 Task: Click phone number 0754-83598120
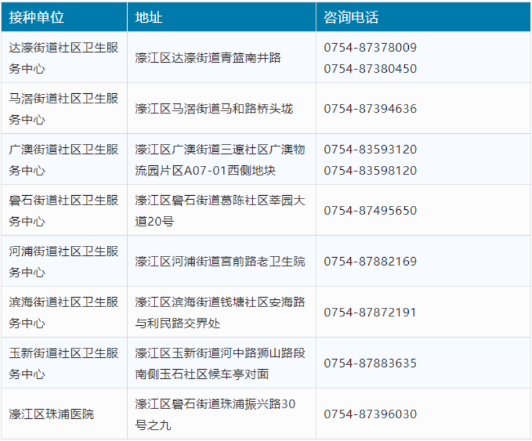[370, 171]
